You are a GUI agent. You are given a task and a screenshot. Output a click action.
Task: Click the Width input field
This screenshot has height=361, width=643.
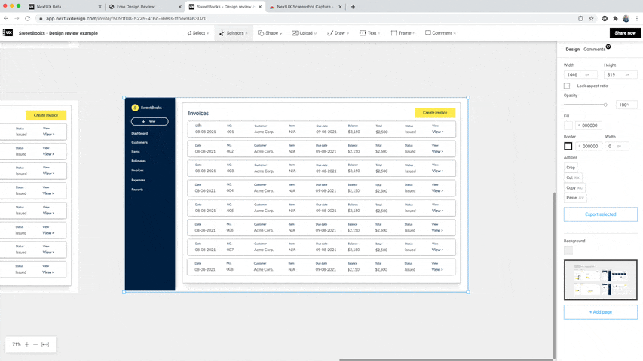click(580, 74)
